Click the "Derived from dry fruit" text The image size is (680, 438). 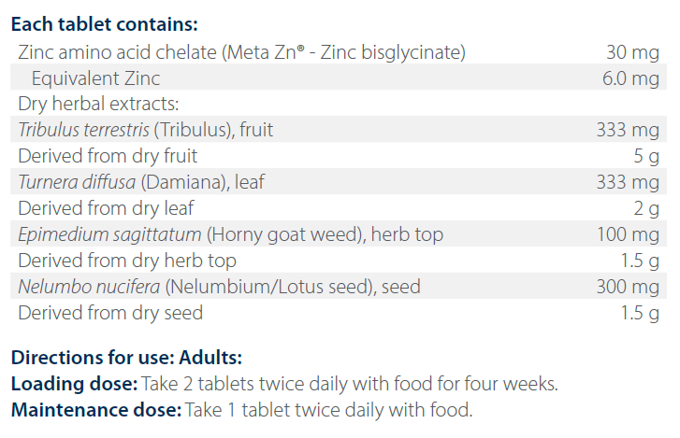click(x=108, y=156)
